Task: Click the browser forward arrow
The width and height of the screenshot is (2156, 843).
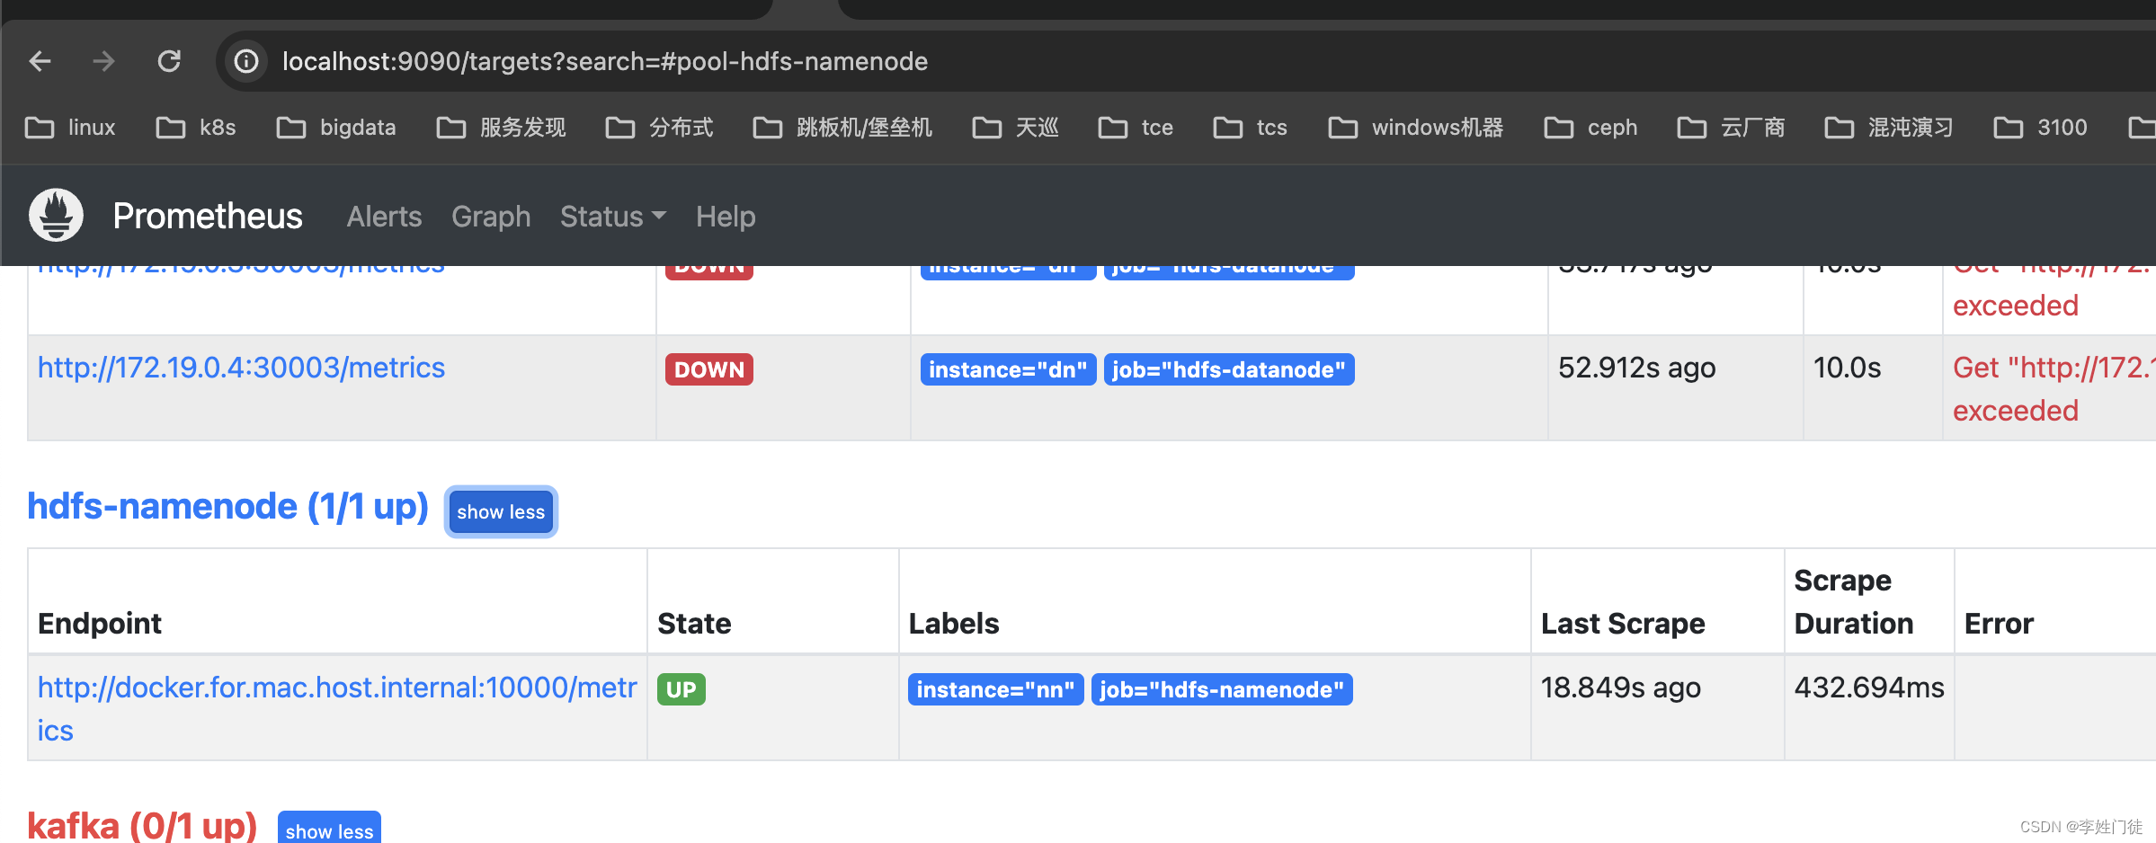Action: (x=104, y=61)
